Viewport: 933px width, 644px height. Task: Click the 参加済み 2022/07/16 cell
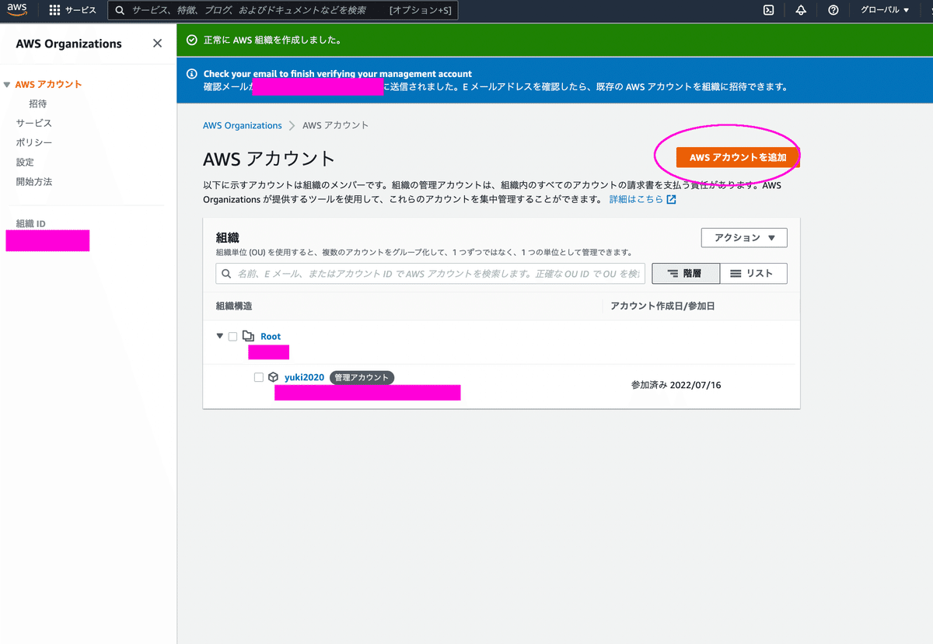[676, 385]
